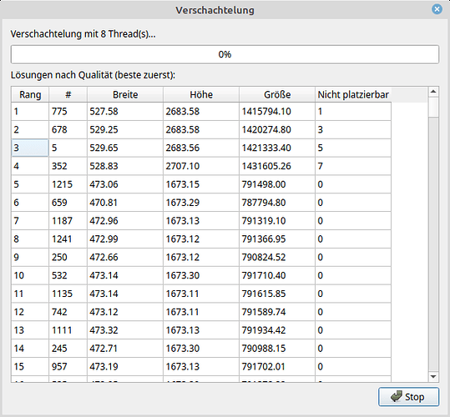Select the Rang 3 cell
The height and width of the screenshot is (417, 450).
[x=30, y=148]
